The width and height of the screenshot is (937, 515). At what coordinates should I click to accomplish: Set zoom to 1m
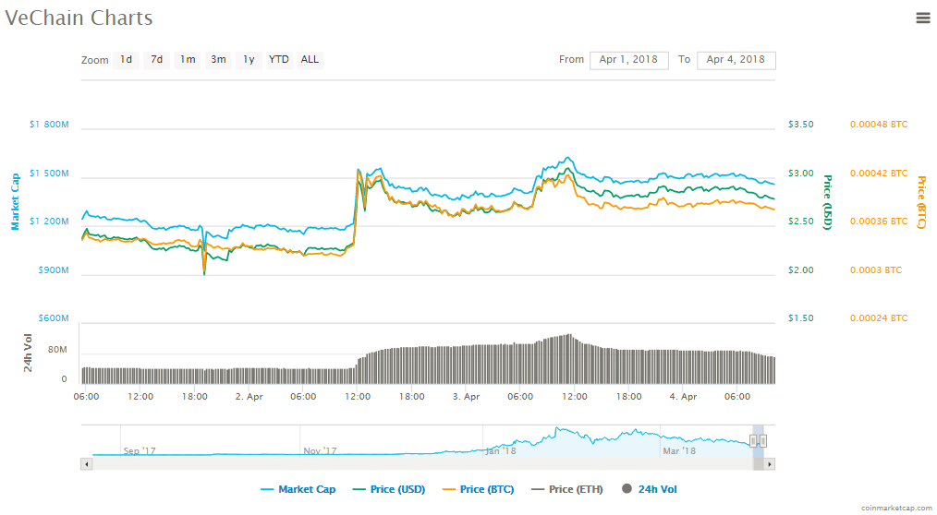coord(188,60)
